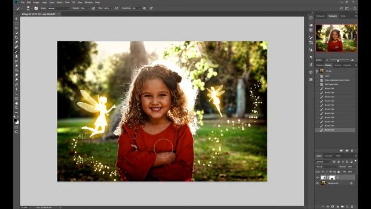Add a layer style with fx icon
Image resolution: width=371 pixels, height=209 pixels.
328,207
